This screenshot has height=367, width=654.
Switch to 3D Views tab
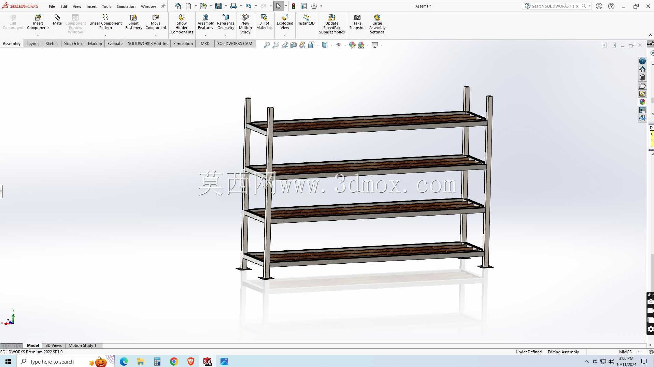click(x=54, y=346)
